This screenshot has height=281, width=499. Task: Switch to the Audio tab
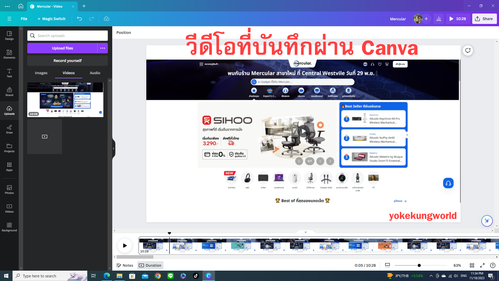[x=95, y=73]
